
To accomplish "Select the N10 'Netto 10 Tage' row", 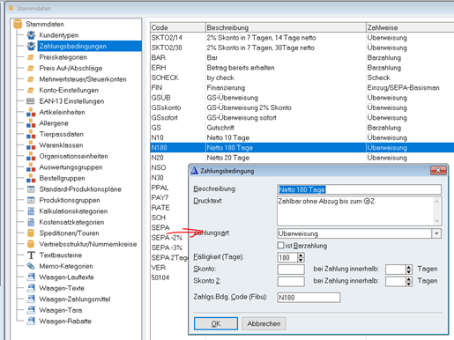I will tap(302, 137).
